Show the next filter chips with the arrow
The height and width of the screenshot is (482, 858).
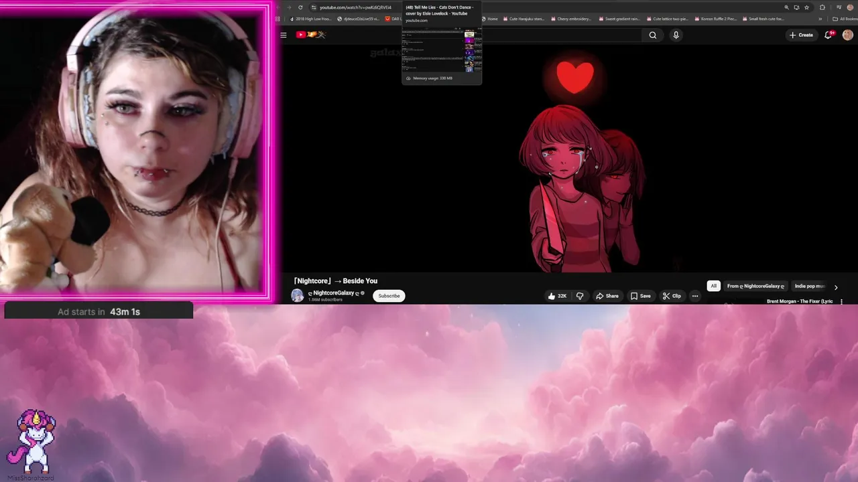836,287
